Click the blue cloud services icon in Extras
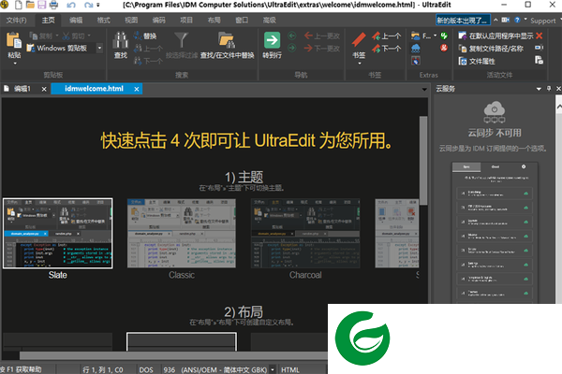Screen dimensions: 562x374 click(x=416, y=48)
